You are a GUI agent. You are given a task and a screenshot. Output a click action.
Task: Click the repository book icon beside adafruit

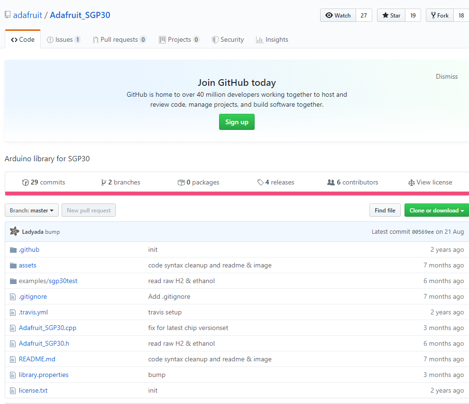[8, 15]
